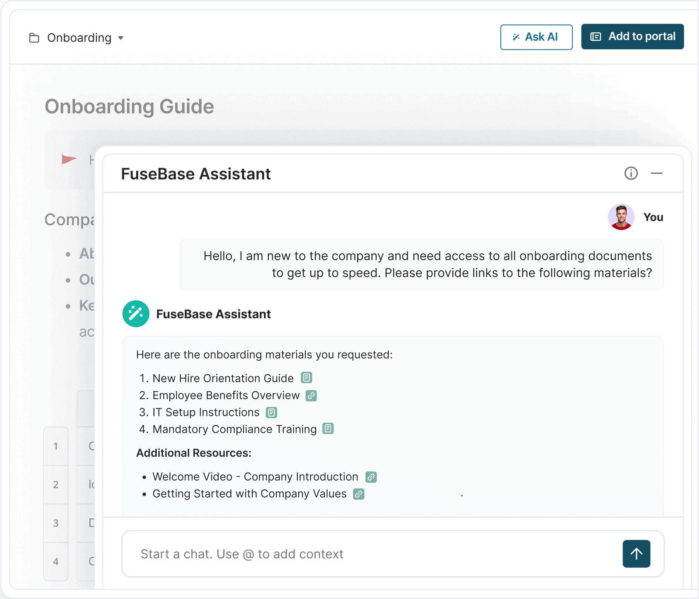Click the Add to portal button

(x=632, y=37)
